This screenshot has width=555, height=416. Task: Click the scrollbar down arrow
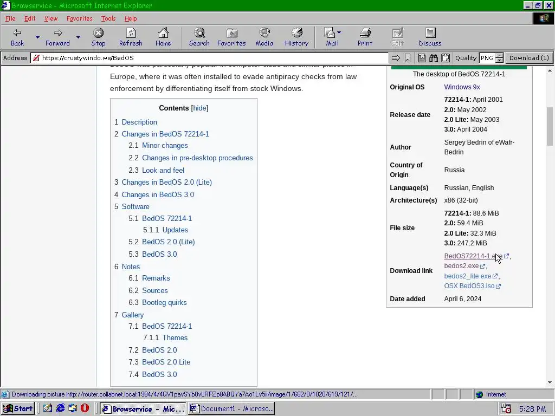(550, 382)
